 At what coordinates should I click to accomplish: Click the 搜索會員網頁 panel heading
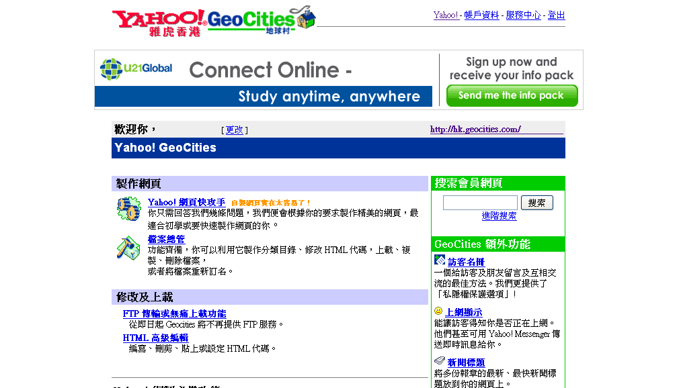(469, 183)
